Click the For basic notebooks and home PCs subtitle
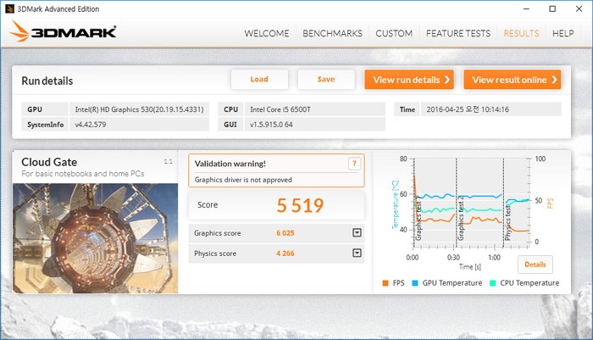This screenshot has width=593, height=340. point(83,174)
